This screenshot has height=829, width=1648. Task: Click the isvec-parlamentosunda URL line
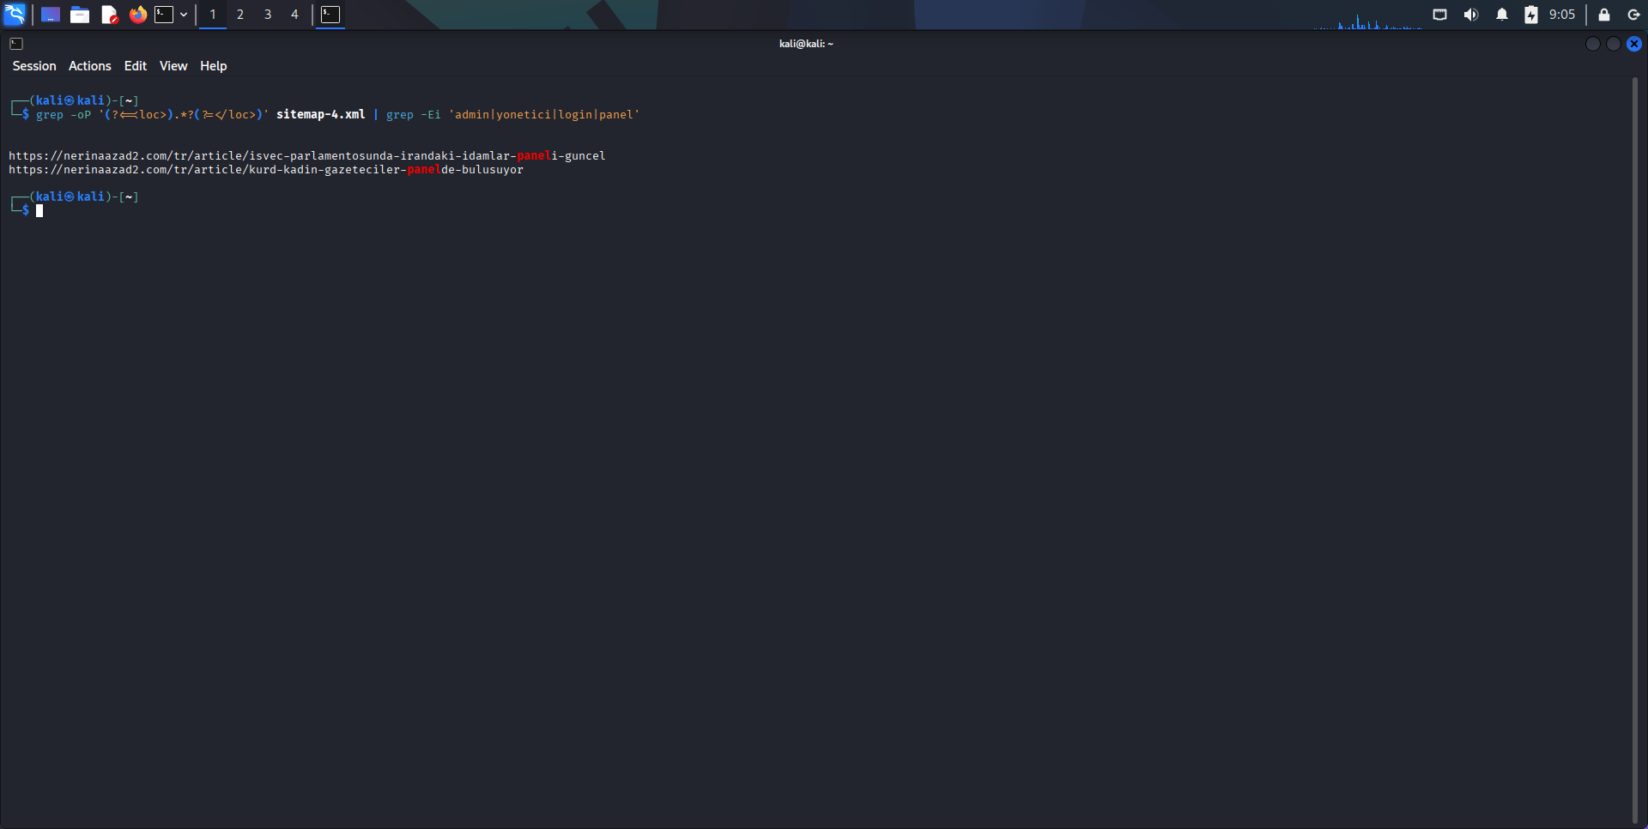pos(307,156)
